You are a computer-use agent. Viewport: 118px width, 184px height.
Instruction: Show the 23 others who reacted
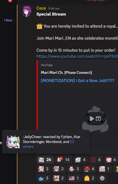[x=49, y=144]
